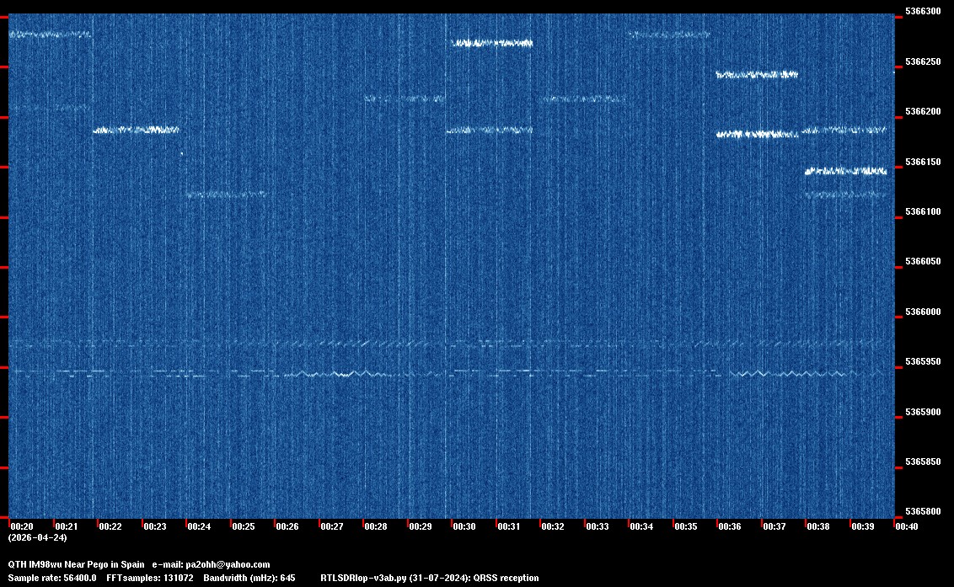Click the FFTsamples 131072 readout

[x=155, y=578]
